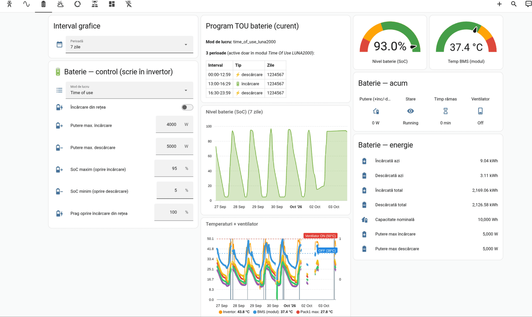Viewport: 532px width, 317px height.
Task: Click battery-minus icon for Putere max. descărcare
Action: click(x=59, y=147)
